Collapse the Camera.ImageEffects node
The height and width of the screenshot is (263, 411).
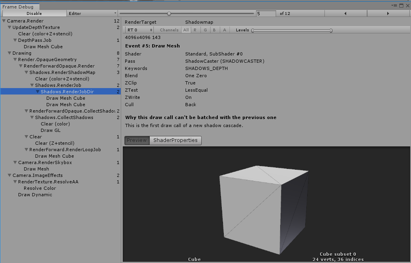(x=9, y=175)
